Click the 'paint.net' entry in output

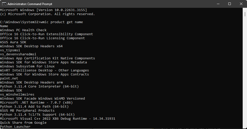[9, 78]
